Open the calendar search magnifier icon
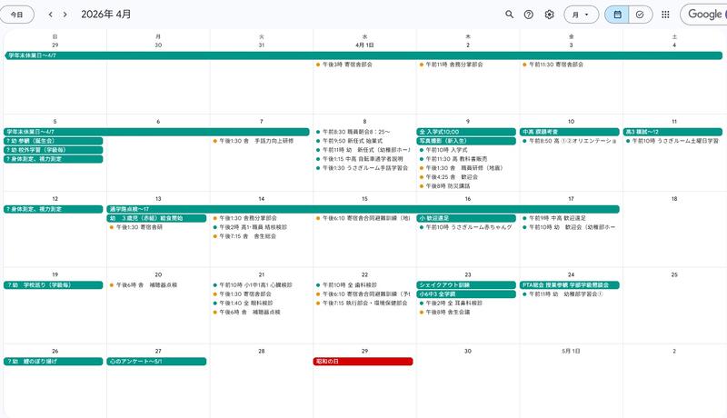 click(510, 15)
